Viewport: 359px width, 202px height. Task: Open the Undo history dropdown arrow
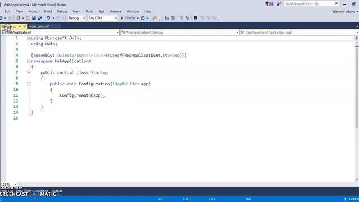(x=53, y=18)
